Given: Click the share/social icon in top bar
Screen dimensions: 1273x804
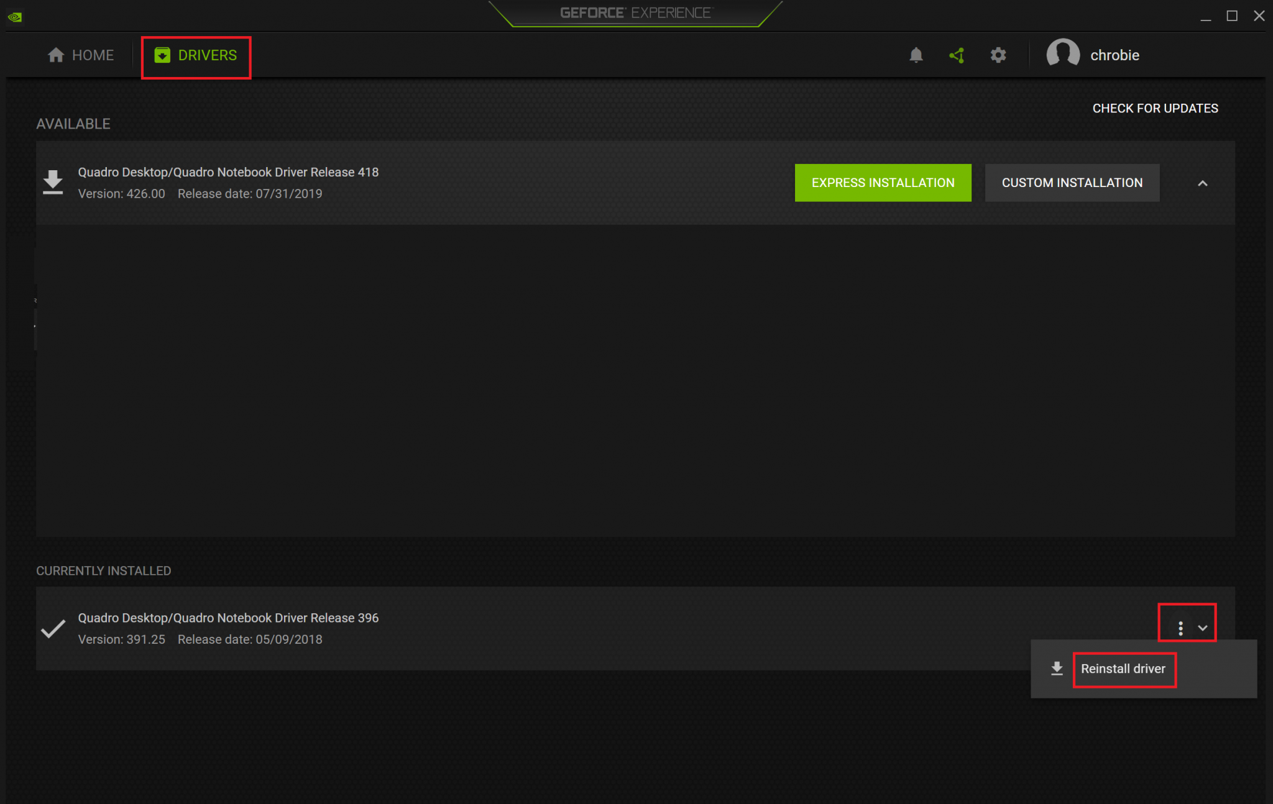Looking at the screenshot, I should coord(957,55).
